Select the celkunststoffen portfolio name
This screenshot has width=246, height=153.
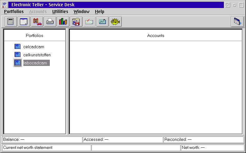tap(37, 55)
